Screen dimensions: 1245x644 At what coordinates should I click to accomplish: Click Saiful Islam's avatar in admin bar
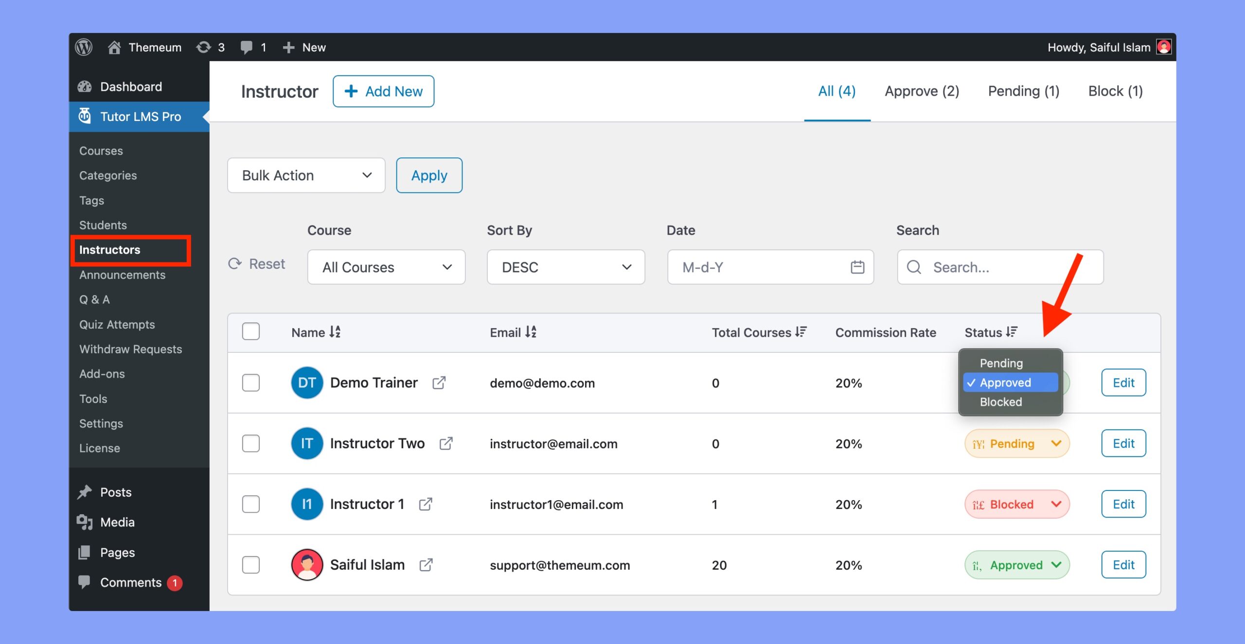pos(1164,47)
